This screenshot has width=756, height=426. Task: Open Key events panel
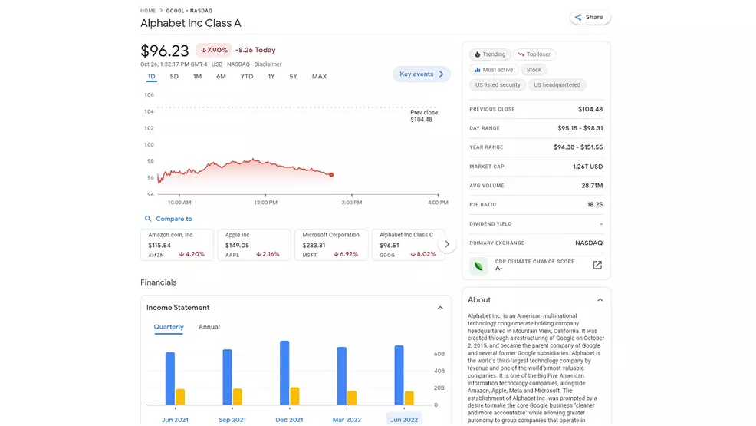pyautogui.click(x=421, y=74)
